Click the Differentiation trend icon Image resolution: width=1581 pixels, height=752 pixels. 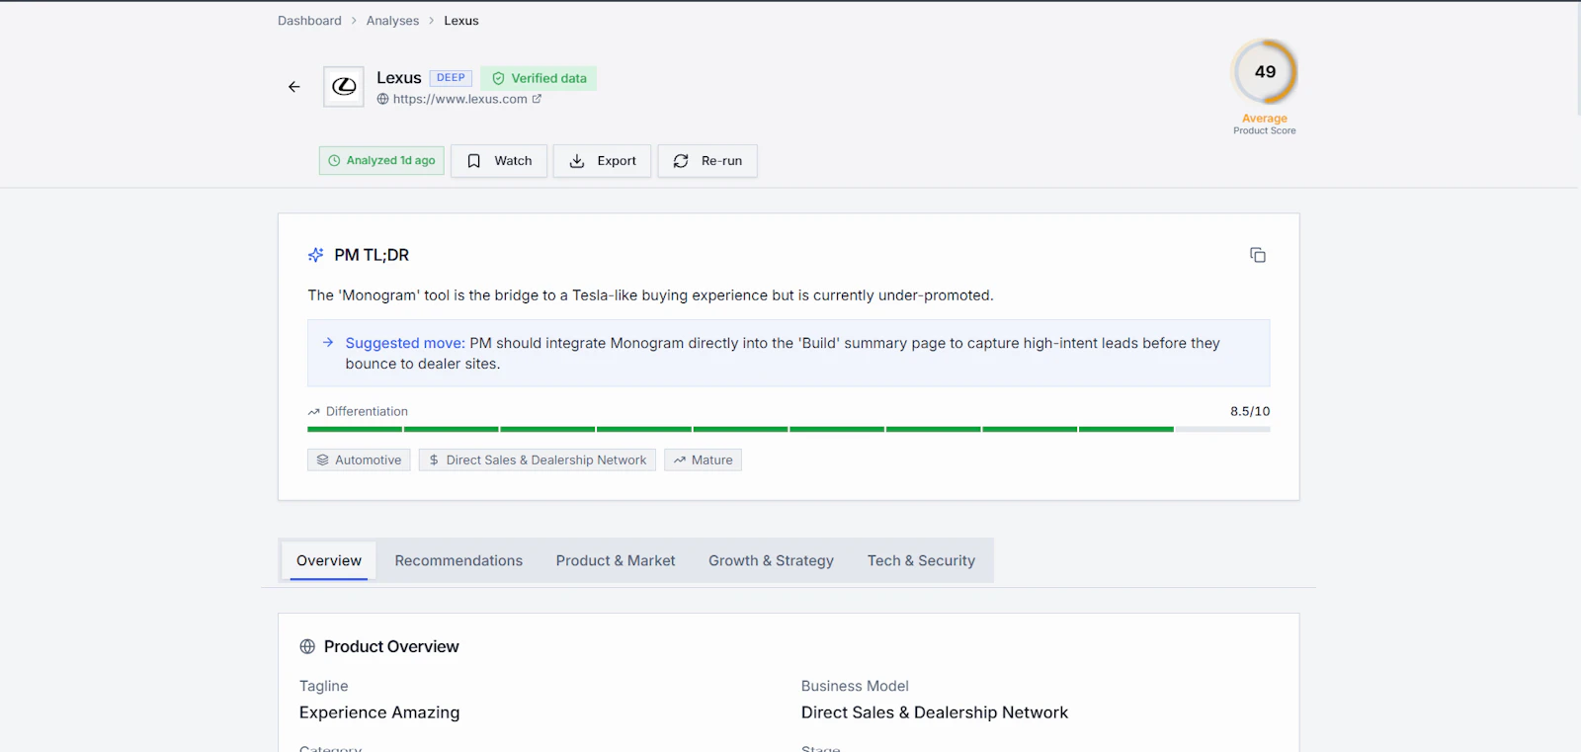click(x=313, y=412)
